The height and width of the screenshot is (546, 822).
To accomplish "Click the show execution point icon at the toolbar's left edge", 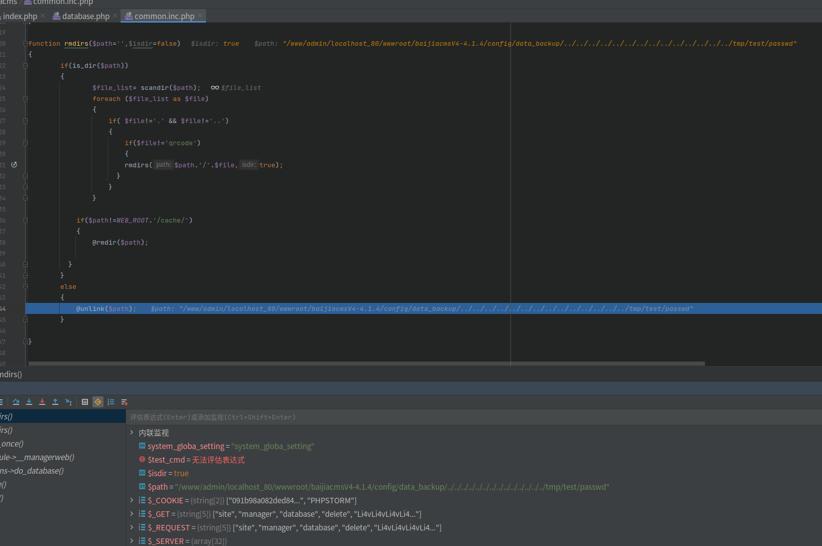I will [2, 402].
